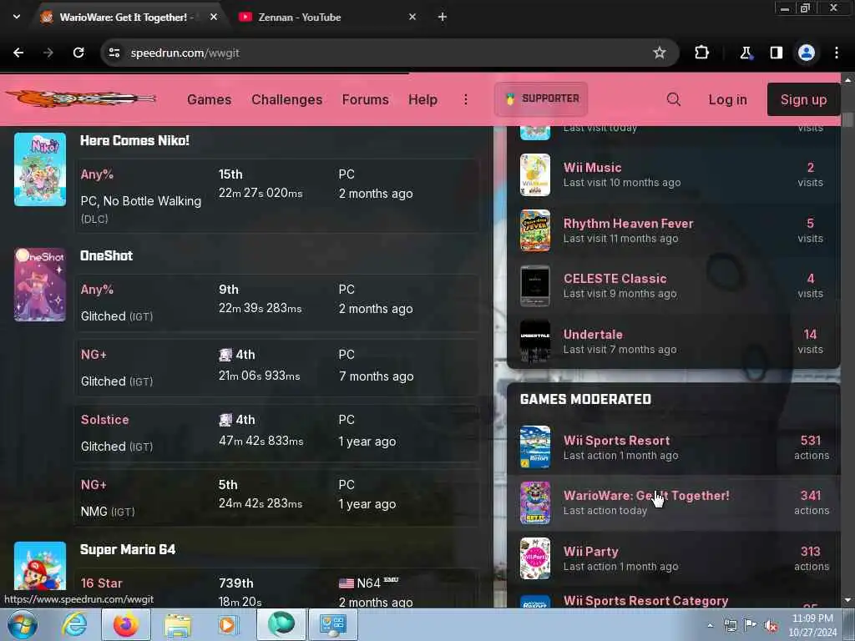This screenshot has height=641, width=855.
Task: Close the Zennan - YouTube tab
Action: click(x=412, y=17)
